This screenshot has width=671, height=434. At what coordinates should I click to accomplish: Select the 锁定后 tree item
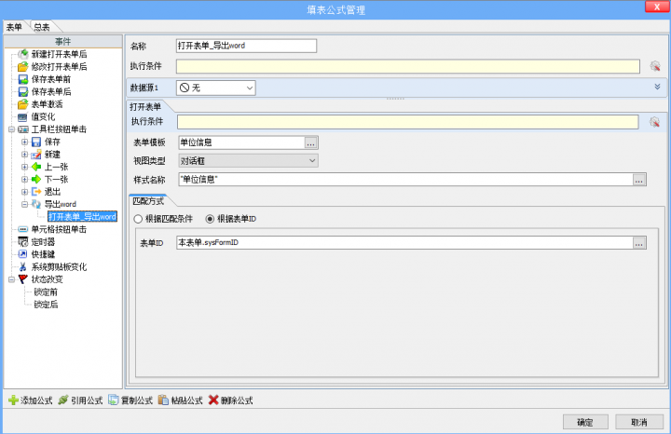(46, 305)
